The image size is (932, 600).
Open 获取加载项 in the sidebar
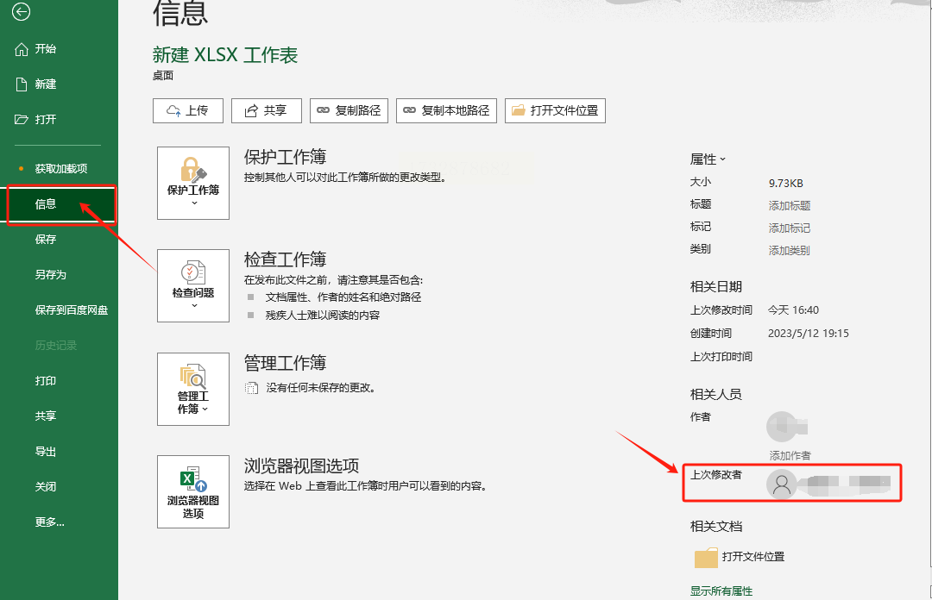point(60,169)
